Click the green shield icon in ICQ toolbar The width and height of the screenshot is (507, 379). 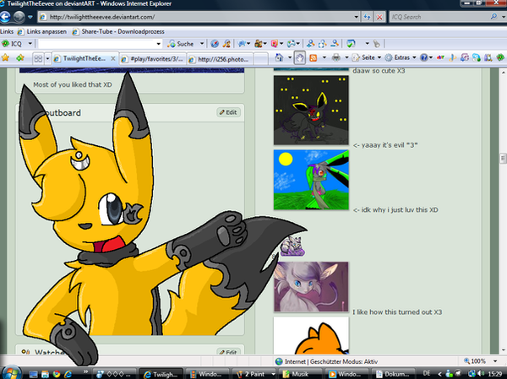tap(351, 44)
